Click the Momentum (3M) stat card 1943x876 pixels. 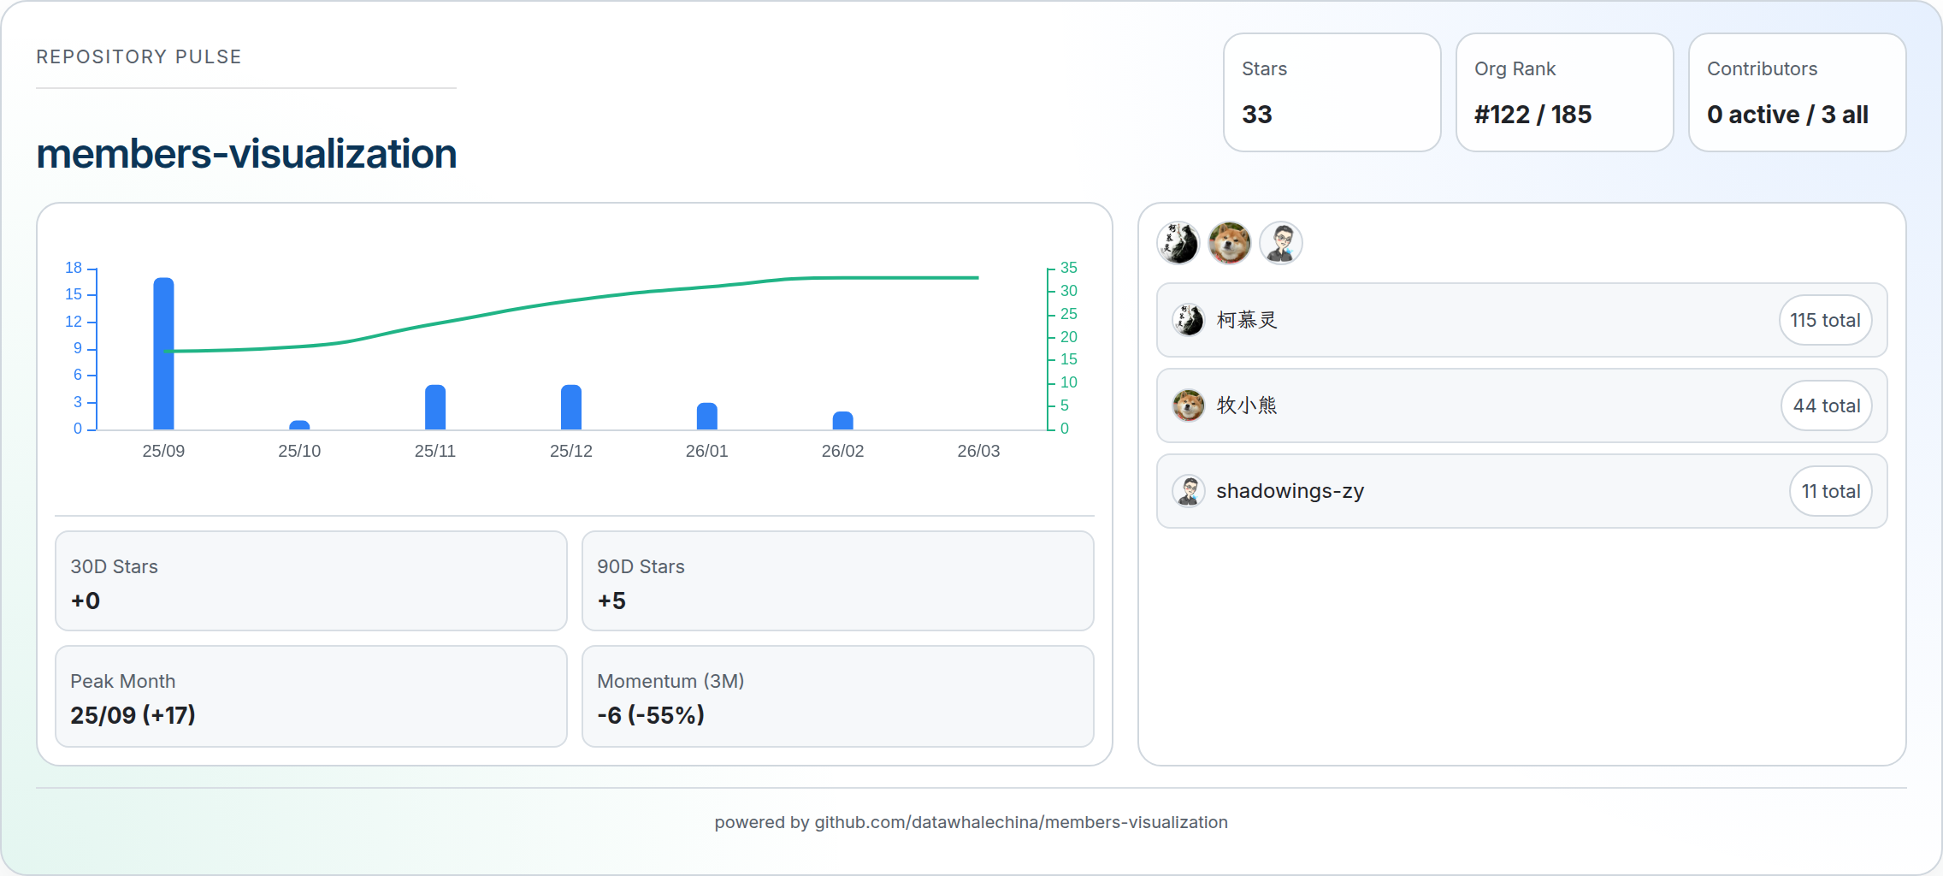tap(837, 696)
